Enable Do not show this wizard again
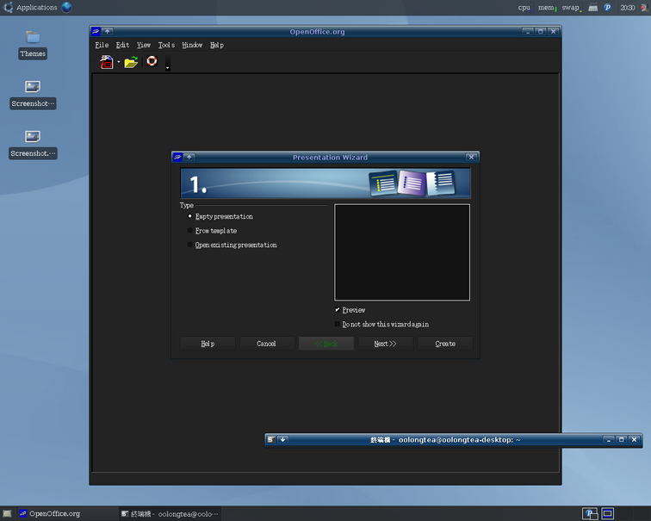This screenshot has height=521, width=651. (382, 324)
